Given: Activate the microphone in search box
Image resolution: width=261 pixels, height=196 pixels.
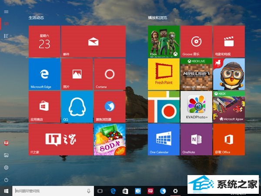Looking at the screenshot, I should [x=89, y=191].
